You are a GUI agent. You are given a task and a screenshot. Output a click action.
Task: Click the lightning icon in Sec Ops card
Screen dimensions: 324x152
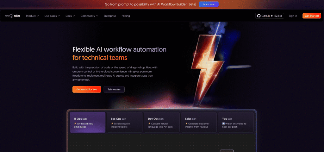click(112, 123)
